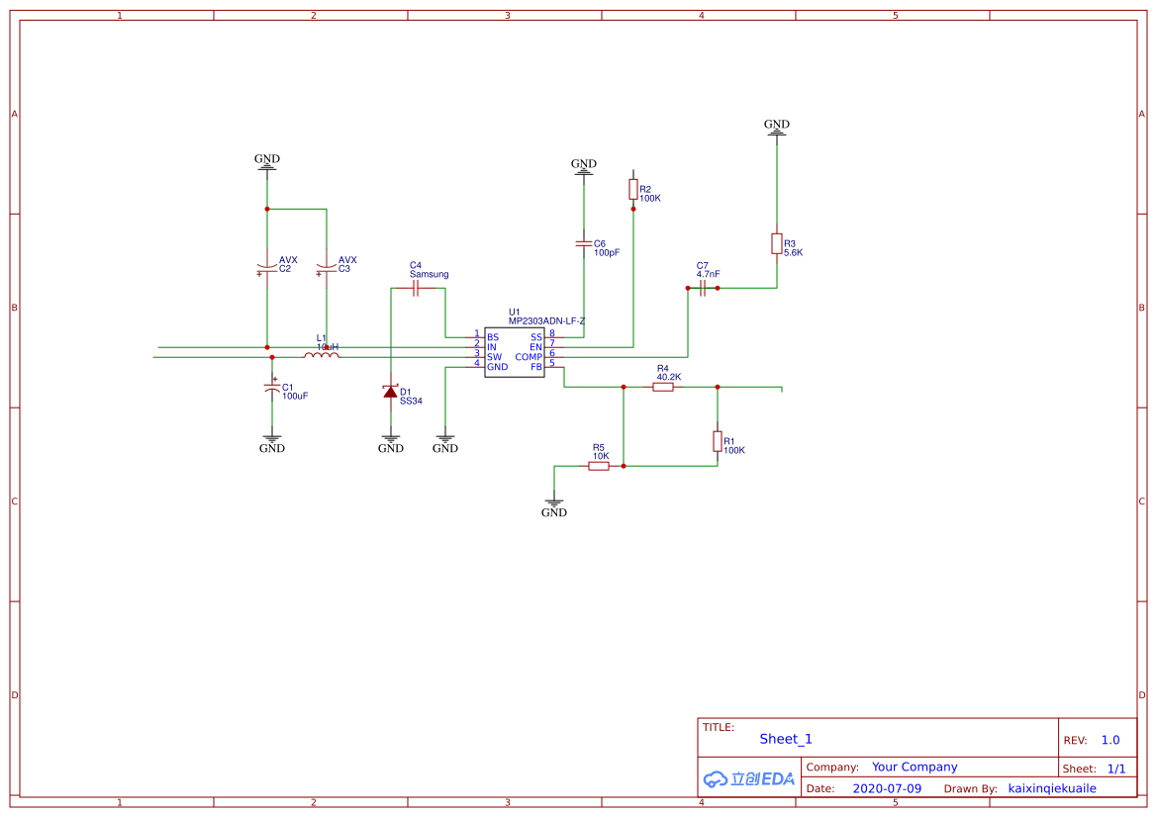Select the 5.6K value of R3
The width and height of the screenshot is (1157, 817).
pyautogui.click(x=793, y=252)
